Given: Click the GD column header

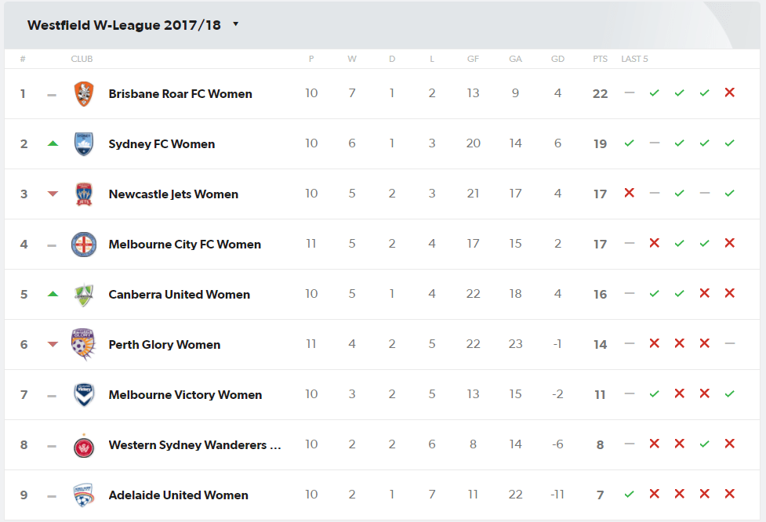Looking at the screenshot, I should coord(557,59).
